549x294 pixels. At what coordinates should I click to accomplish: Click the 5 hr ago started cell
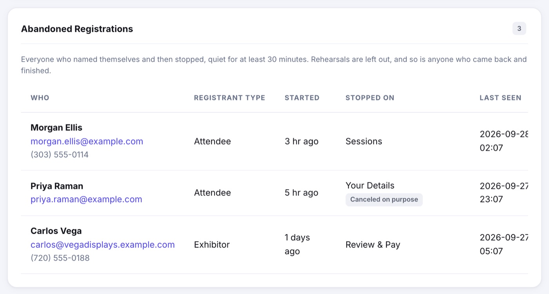tap(302, 192)
